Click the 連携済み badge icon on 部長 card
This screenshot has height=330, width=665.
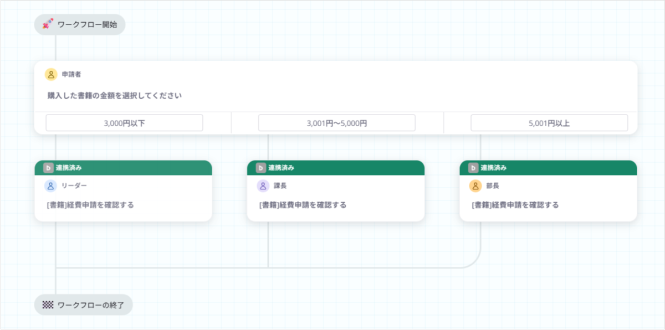[473, 168]
